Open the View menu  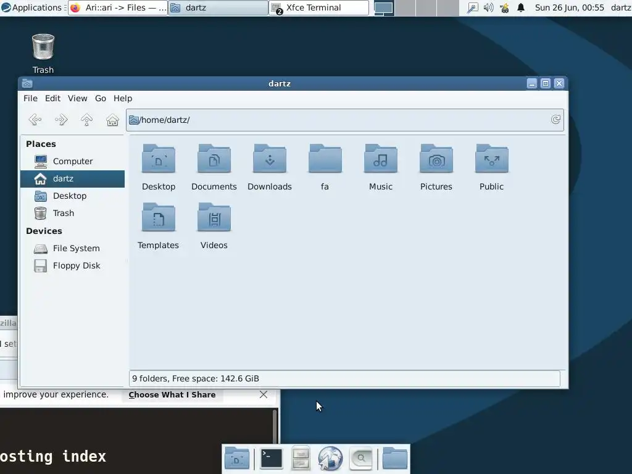pos(77,98)
